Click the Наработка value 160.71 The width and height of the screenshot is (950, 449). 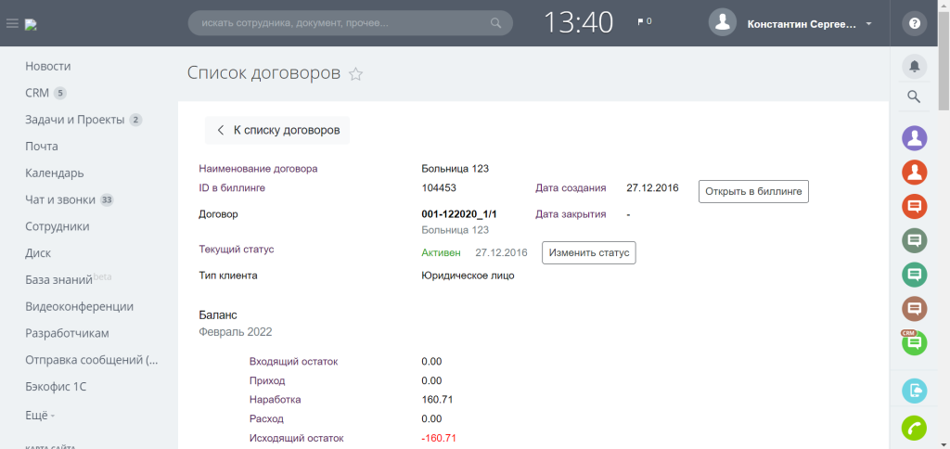[438, 399]
